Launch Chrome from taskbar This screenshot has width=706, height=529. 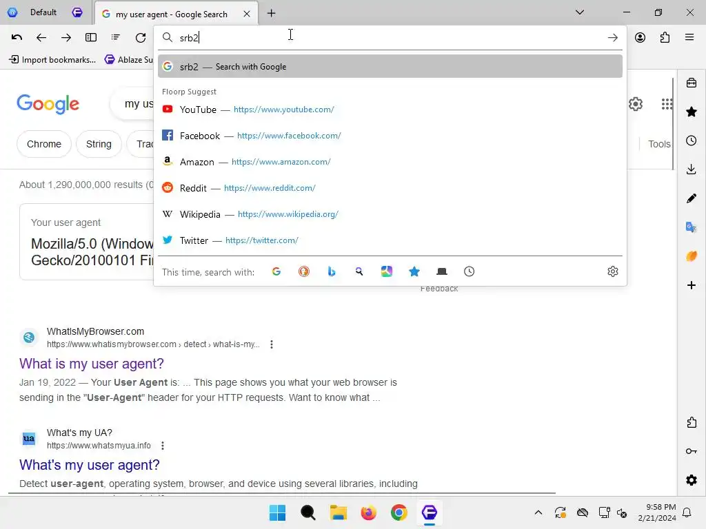pos(399,512)
